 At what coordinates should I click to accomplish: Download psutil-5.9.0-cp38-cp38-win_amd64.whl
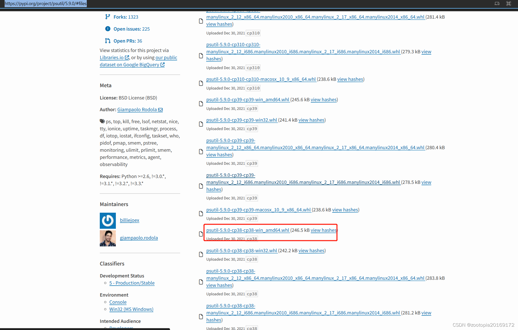[248, 230]
